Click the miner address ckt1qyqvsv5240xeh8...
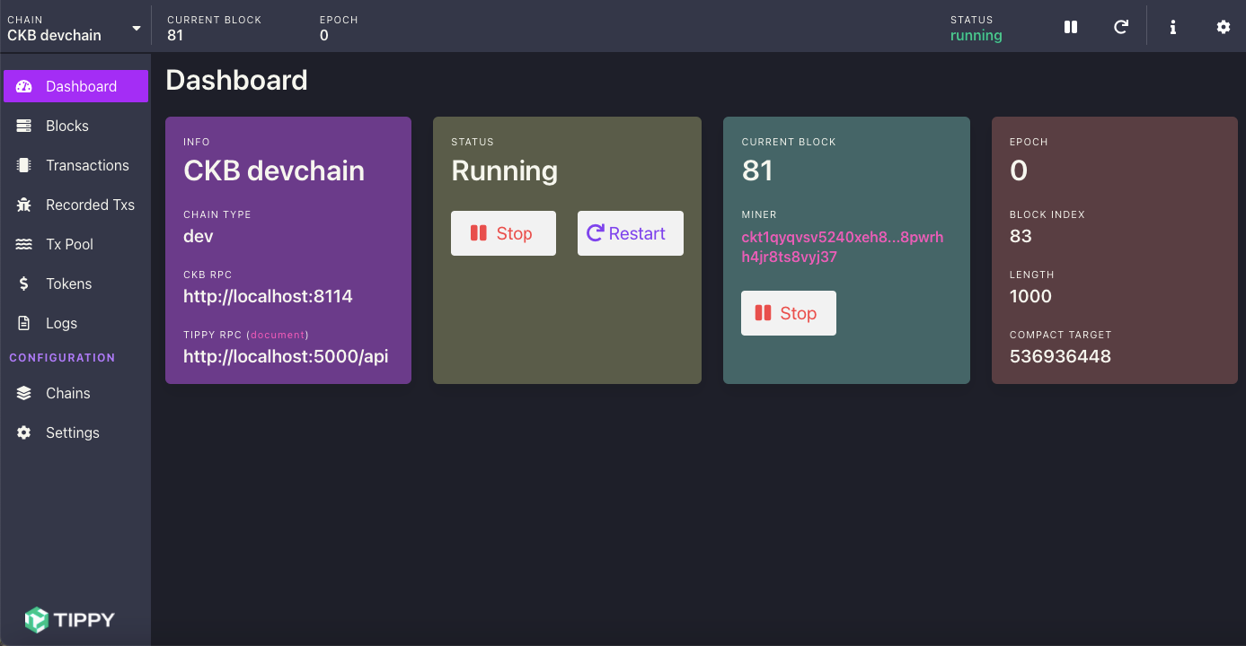Viewport: 1246px width, 646px height. [843, 247]
